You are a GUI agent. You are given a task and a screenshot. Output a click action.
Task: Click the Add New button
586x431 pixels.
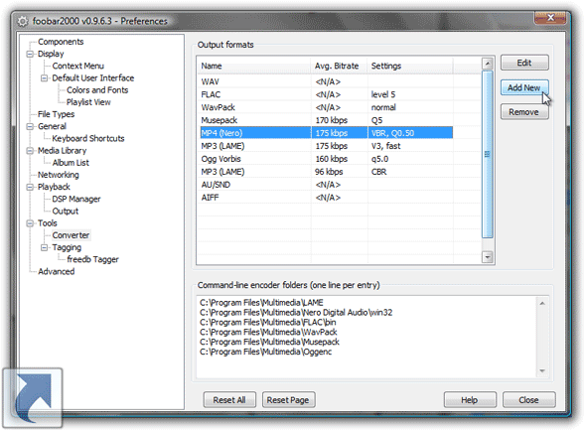coord(524,87)
